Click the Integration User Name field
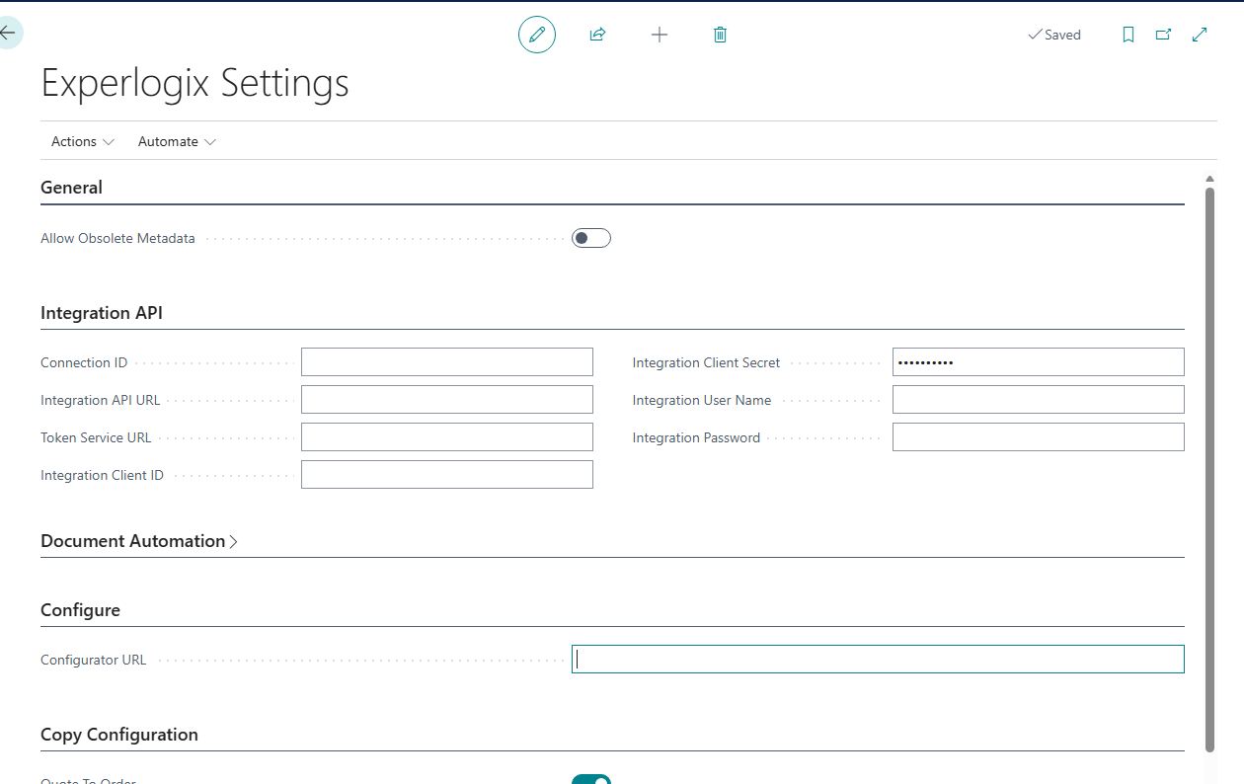The width and height of the screenshot is (1244, 784). [x=1039, y=400]
